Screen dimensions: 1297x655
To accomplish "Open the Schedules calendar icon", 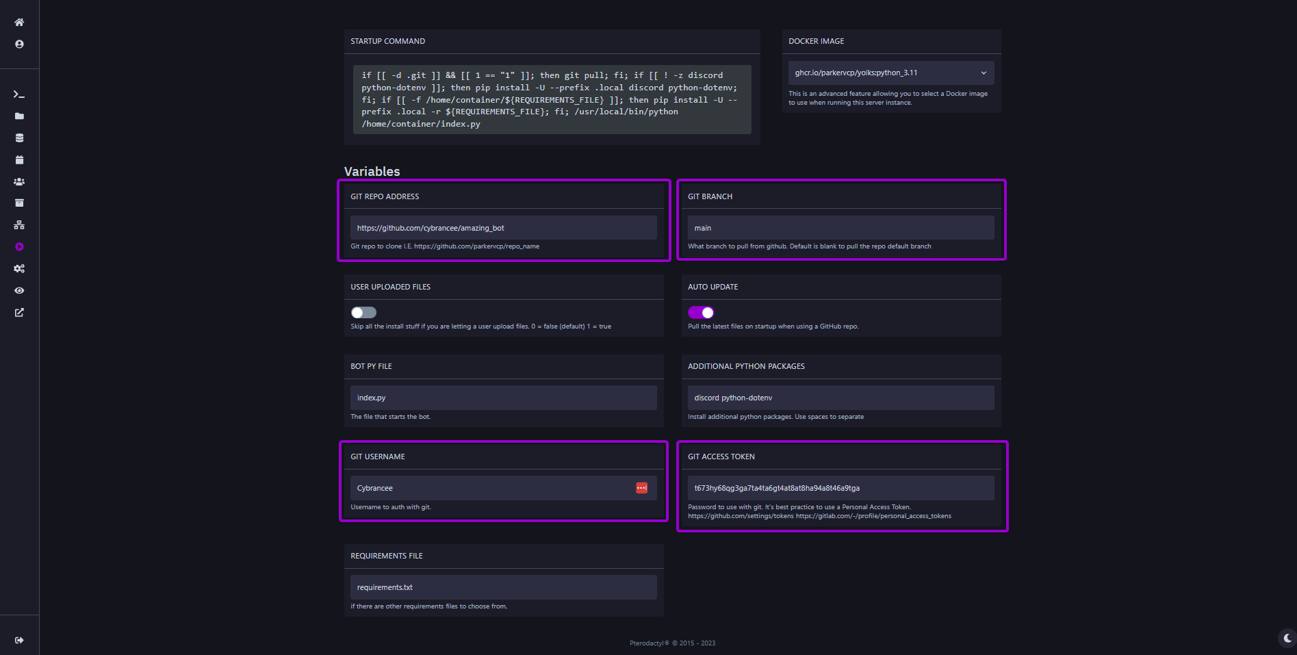I will pyautogui.click(x=19, y=159).
